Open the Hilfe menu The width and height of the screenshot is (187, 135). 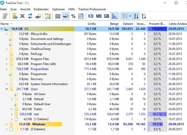pyautogui.click(x=71, y=9)
